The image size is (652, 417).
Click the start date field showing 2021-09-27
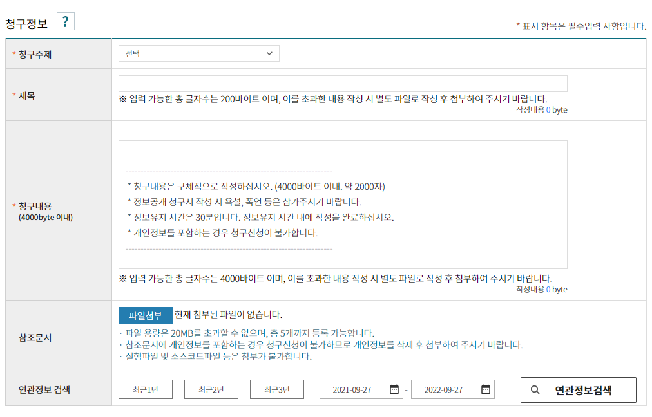(354, 389)
